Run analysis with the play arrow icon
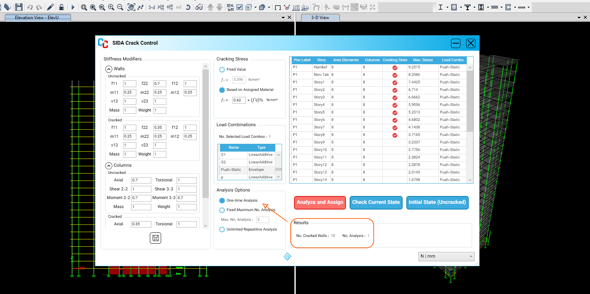The width and height of the screenshot is (590, 294). pyautogui.click(x=73, y=7)
